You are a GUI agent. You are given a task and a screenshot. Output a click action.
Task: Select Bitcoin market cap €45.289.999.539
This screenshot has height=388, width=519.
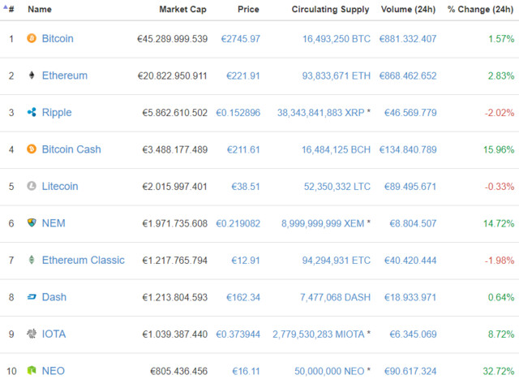pos(173,39)
